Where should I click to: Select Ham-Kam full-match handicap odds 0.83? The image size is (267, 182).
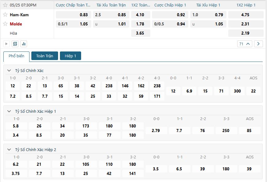click(73, 15)
